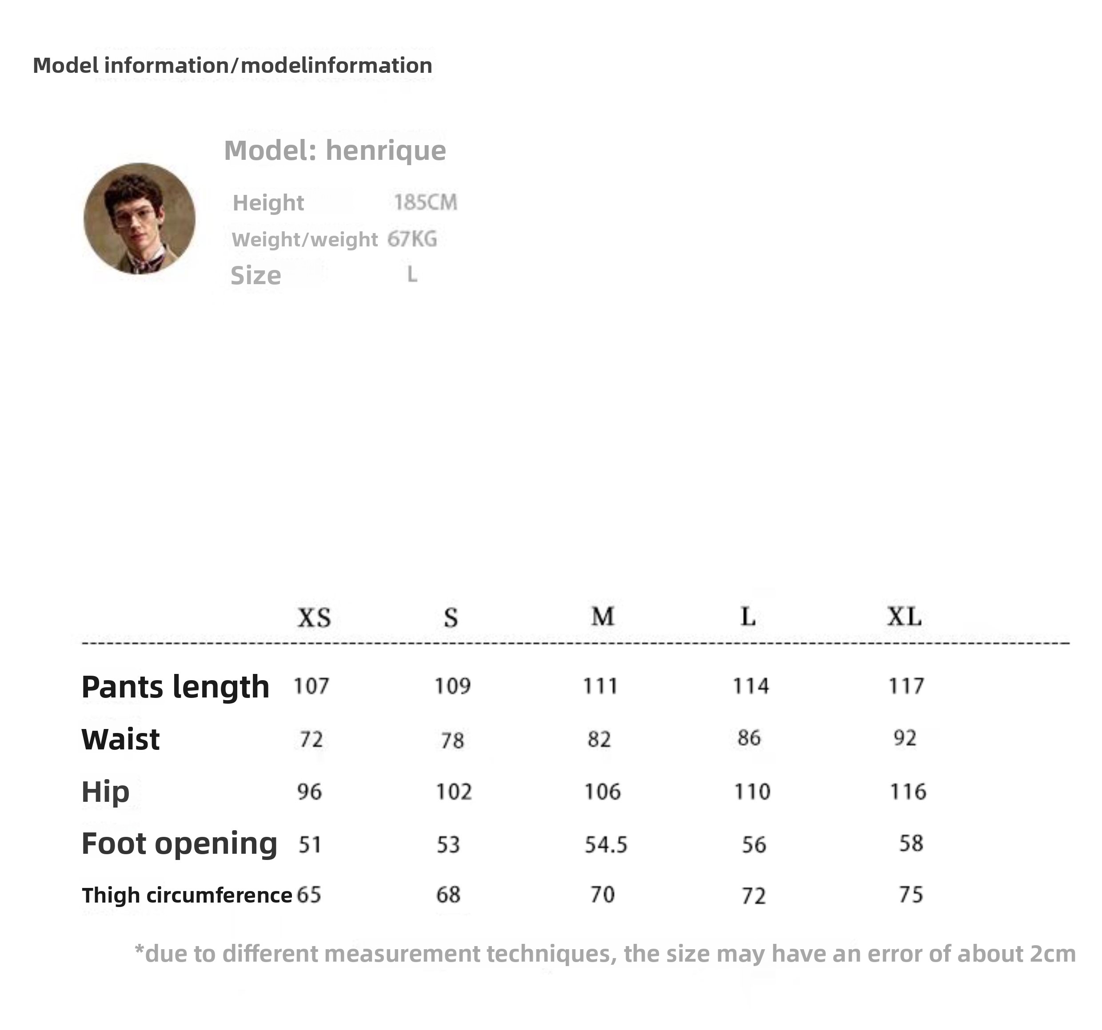Click the model's circular portrait photo
This screenshot has width=1102, height=1030.
[139, 218]
